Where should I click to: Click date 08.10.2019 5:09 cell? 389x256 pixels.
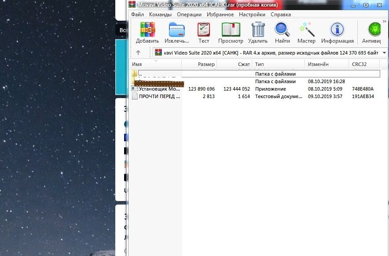(x=325, y=89)
